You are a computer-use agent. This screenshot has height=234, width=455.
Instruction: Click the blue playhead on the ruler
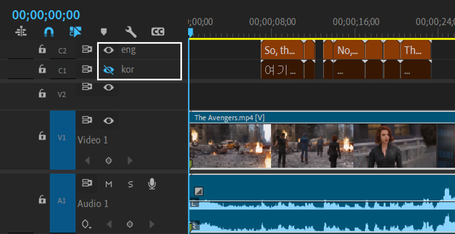point(190,32)
